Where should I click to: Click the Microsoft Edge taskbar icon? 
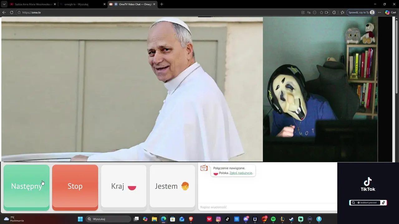point(164,219)
